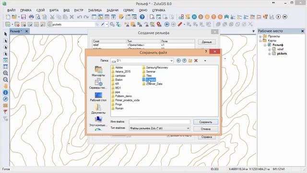Click the Сохранить button

pyautogui.click(x=206, y=122)
